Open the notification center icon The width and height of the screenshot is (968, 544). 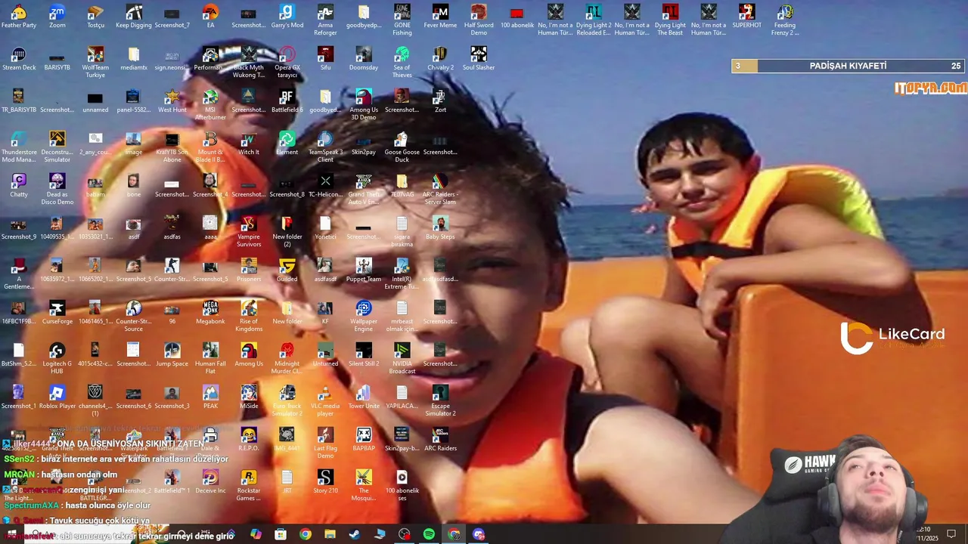[951, 534]
